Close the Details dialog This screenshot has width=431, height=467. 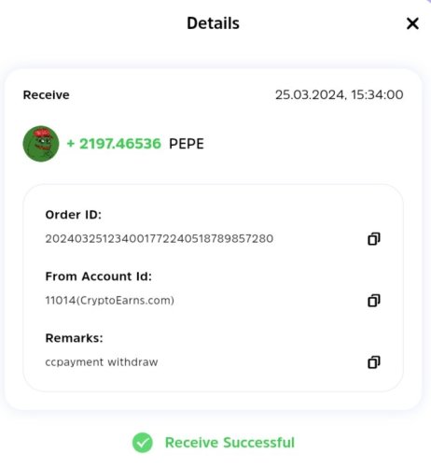point(412,23)
